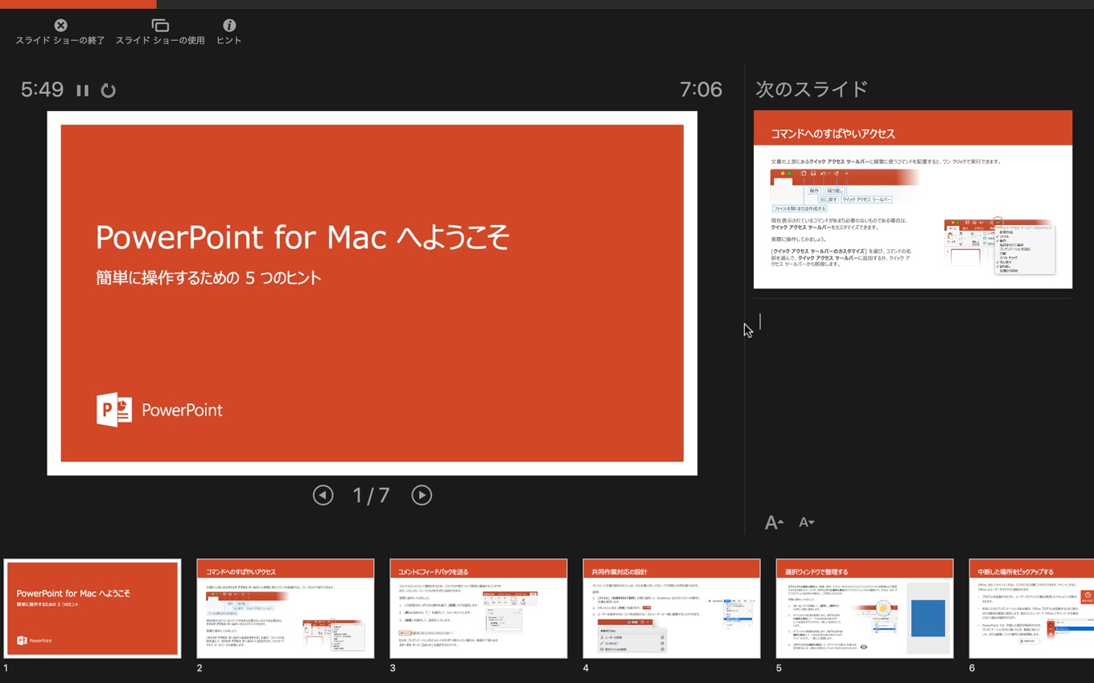Decrease notes font size
This screenshot has height=683, width=1094.
pyautogui.click(x=806, y=522)
